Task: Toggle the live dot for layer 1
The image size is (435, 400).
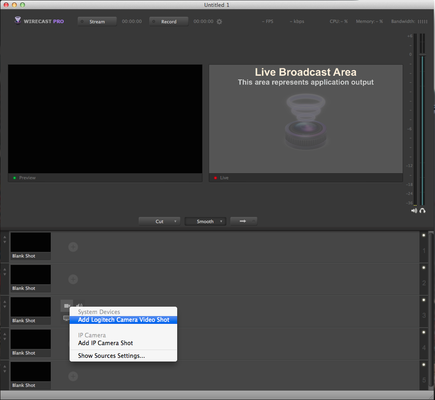Action: point(424,235)
